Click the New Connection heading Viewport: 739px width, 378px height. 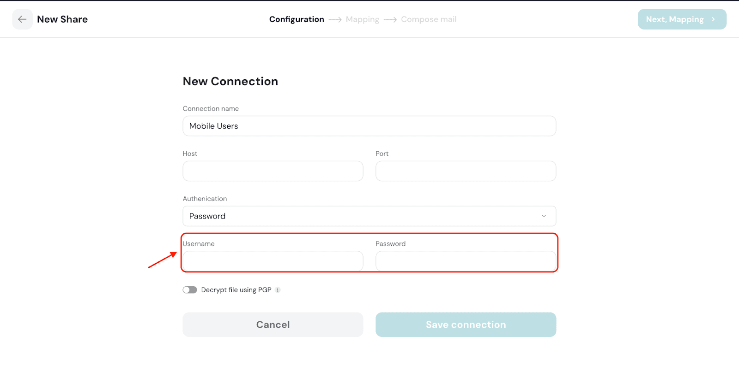[230, 82]
